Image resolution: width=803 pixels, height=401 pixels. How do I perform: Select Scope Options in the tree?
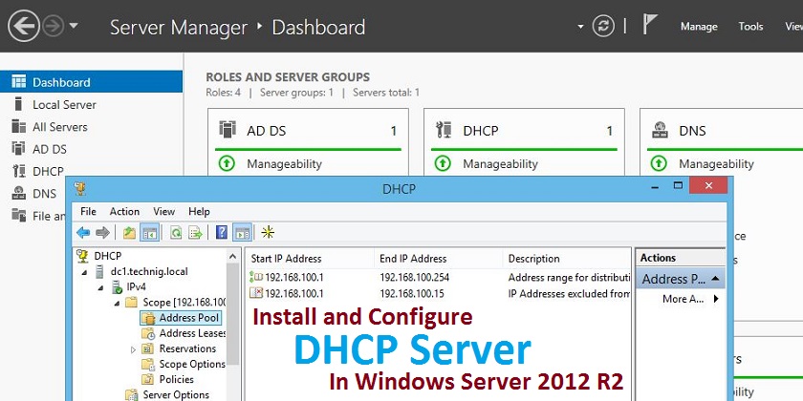(x=192, y=364)
